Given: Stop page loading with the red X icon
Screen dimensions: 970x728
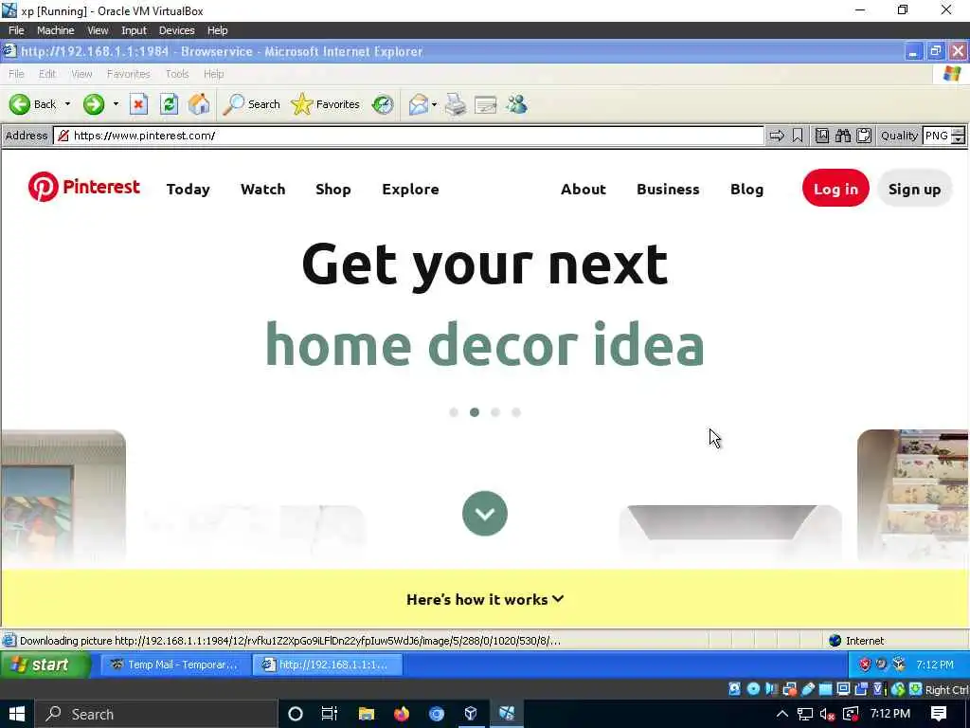Looking at the screenshot, I should click(x=138, y=104).
